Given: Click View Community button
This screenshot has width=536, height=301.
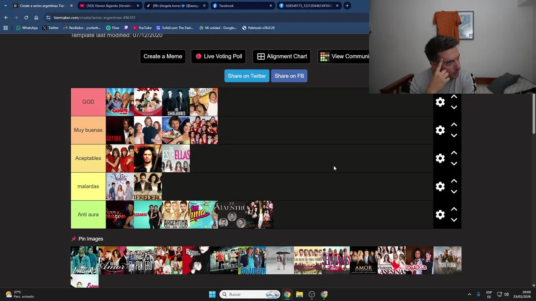Looking at the screenshot, I should point(344,56).
